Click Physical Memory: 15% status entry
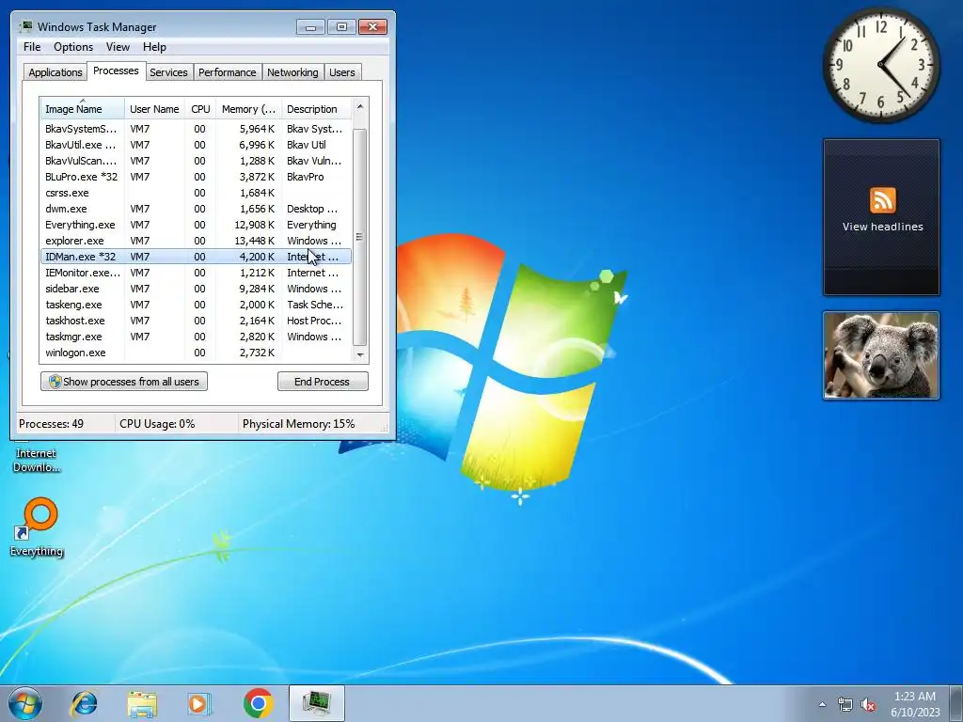The width and height of the screenshot is (963, 722). pos(298,424)
